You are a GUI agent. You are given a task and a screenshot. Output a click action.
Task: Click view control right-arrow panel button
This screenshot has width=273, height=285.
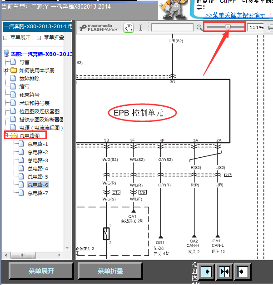(x=207, y=272)
